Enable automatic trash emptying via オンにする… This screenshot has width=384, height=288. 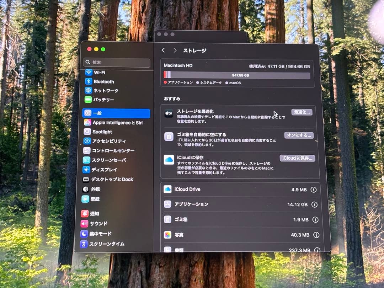pos(299,135)
